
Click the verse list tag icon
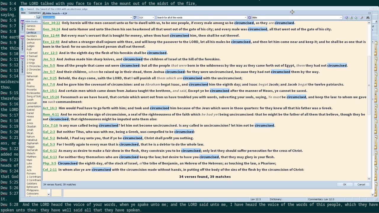pos(346,17)
